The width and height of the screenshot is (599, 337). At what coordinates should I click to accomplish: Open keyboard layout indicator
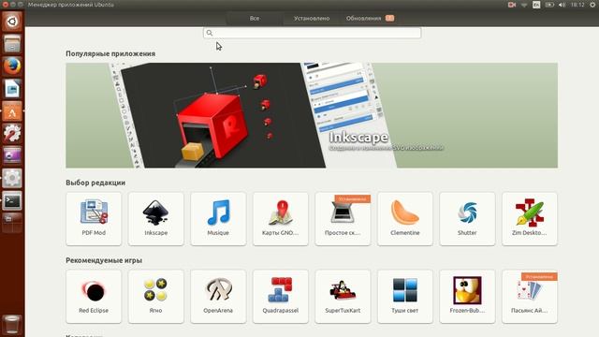[x=536, y=5]
